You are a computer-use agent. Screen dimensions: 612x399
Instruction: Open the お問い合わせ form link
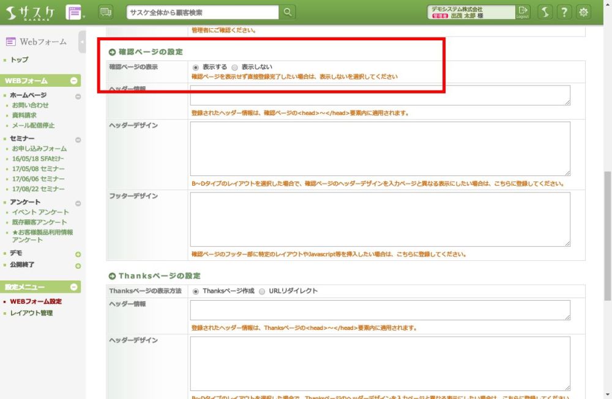[x=30, y=105]
